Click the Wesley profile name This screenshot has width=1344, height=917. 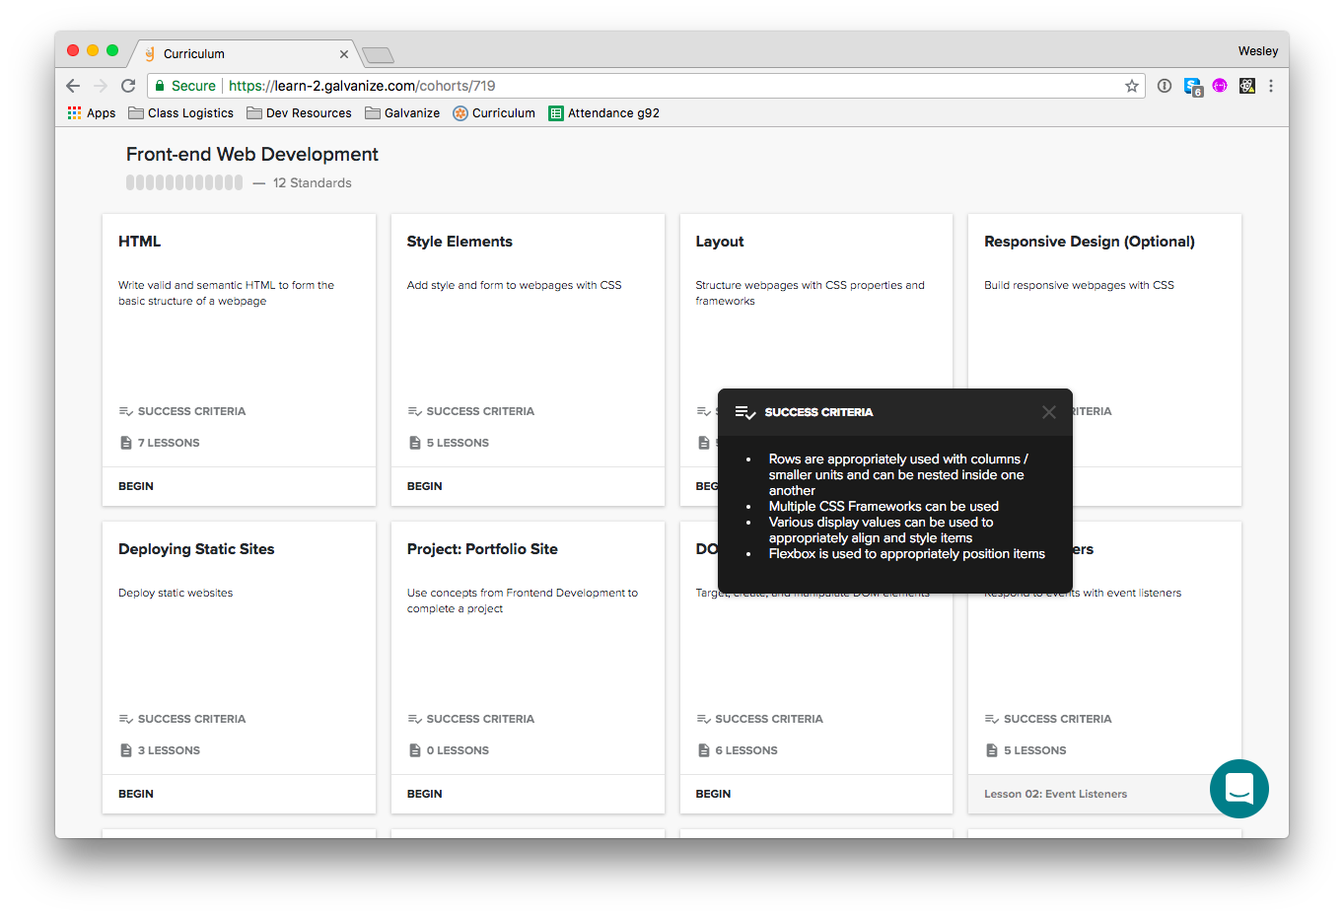click(1258, 51)
